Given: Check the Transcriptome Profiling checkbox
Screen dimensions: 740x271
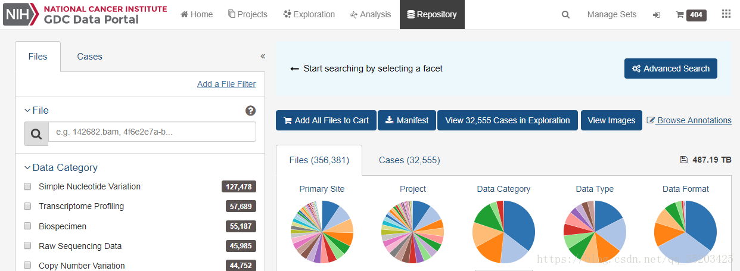Looking at the screenshot, I should pyautogui.click(x=27, y=206).
